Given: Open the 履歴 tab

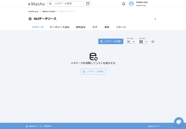Looking at the screenshot, I should click(107, 27).
